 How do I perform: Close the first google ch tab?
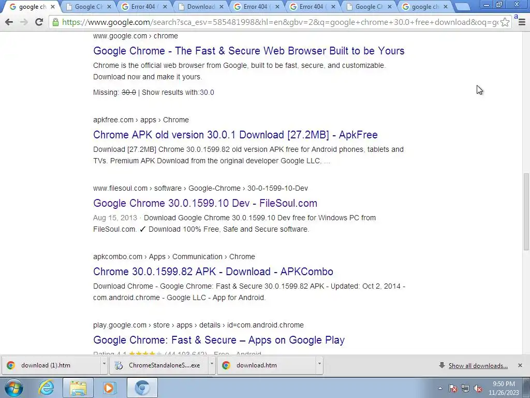52,7
